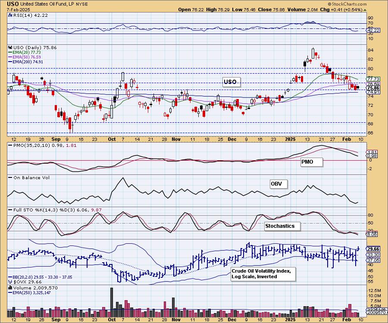The width and height of the screenshot is (388, 323).
Task: Click the Dec label under the price panel
Action: [232, 139]
